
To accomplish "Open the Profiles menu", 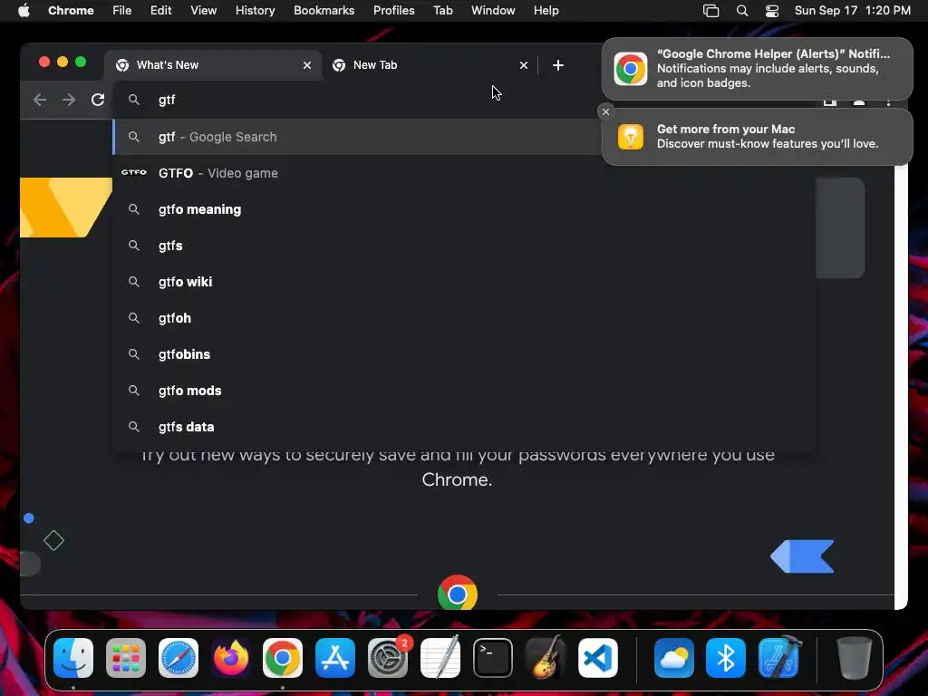I will tap(393, 11).
